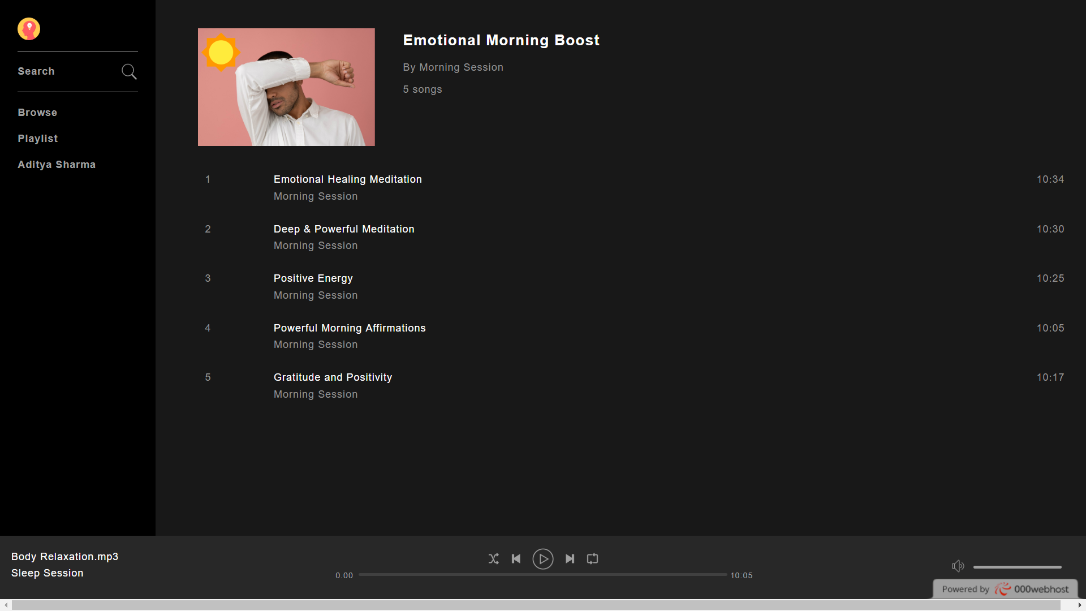Skip to next track
1086x611 pixels.
[570, 559]
